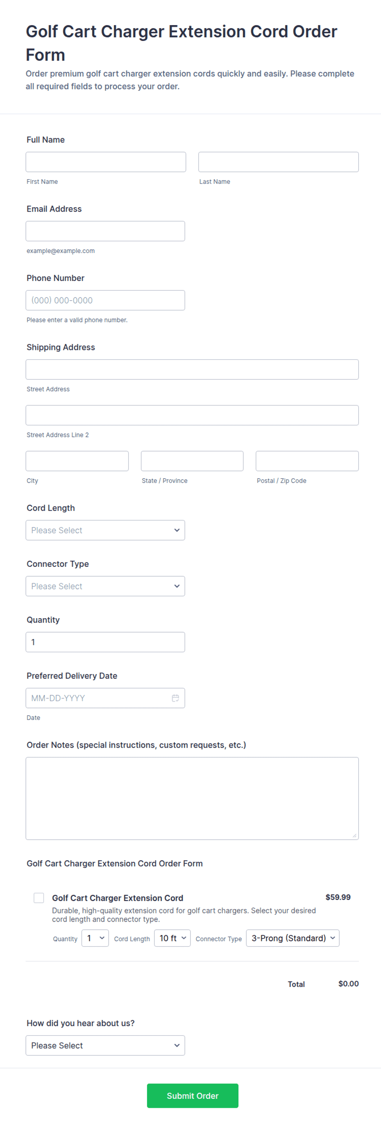Click the Street Address Line 2 field
The height and width of the screenshot is (1128, 381).
coord(192,415)
